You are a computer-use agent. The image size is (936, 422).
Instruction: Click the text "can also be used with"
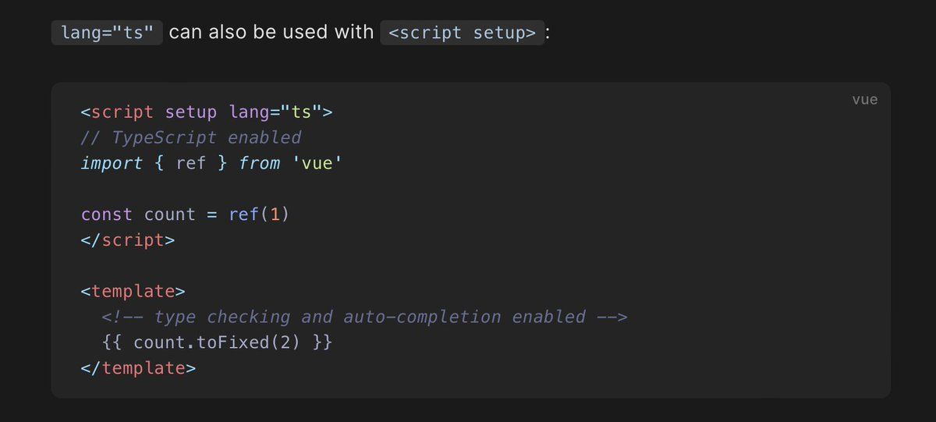[271, 33]
